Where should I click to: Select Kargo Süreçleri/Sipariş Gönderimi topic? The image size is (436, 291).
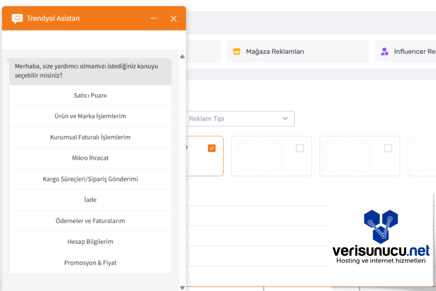(x=90, y=179)
